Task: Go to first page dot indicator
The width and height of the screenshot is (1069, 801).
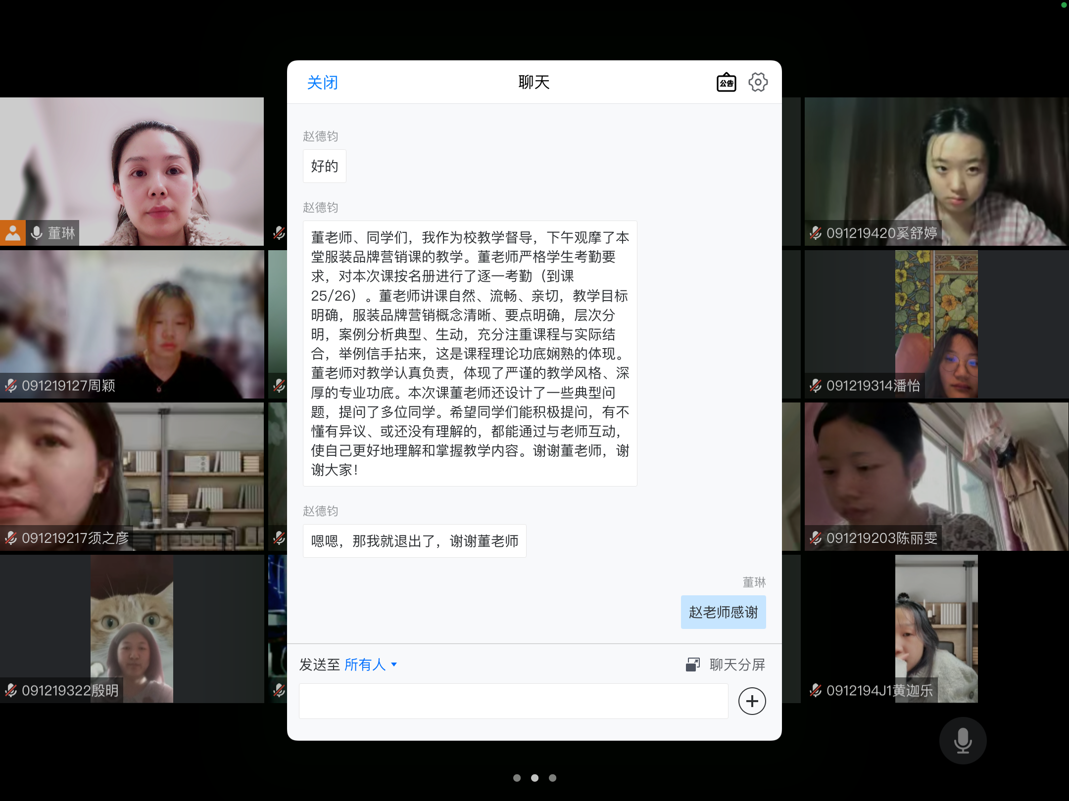Action: (x=517, y=778)
